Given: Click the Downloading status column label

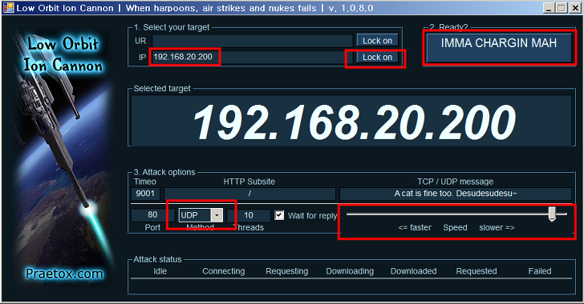Looking at the screenshot, I should pos(350,271).
